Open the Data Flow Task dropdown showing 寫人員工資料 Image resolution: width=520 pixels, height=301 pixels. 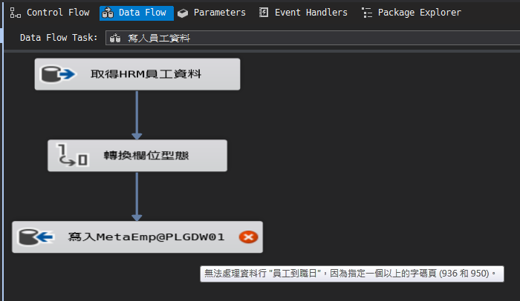[x=312, y=38]
